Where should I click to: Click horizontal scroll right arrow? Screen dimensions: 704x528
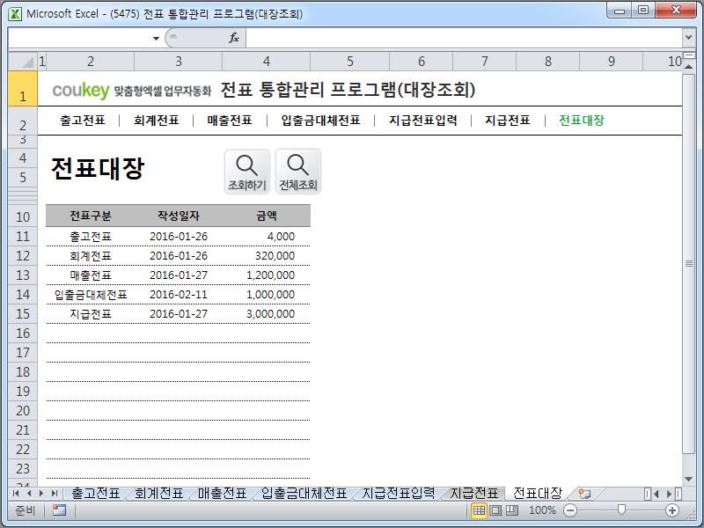tap(669, 494)
